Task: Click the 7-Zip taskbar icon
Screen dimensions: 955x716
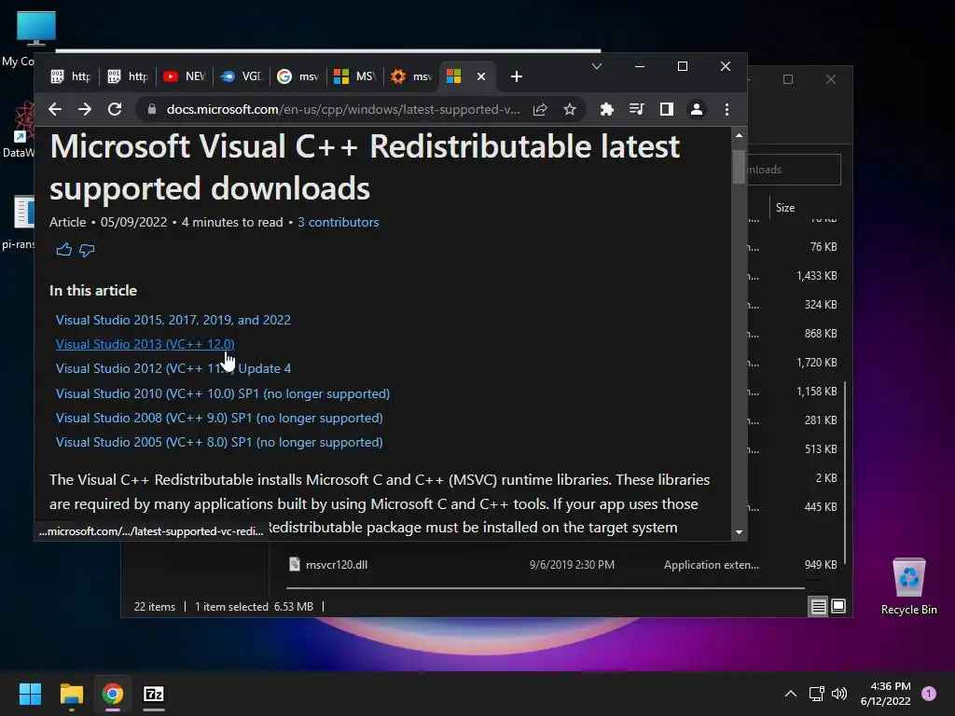Action: tap(154, 694)
